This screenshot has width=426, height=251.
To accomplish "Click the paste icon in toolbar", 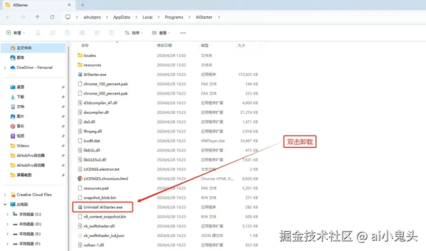I will [x=67, y=33].
